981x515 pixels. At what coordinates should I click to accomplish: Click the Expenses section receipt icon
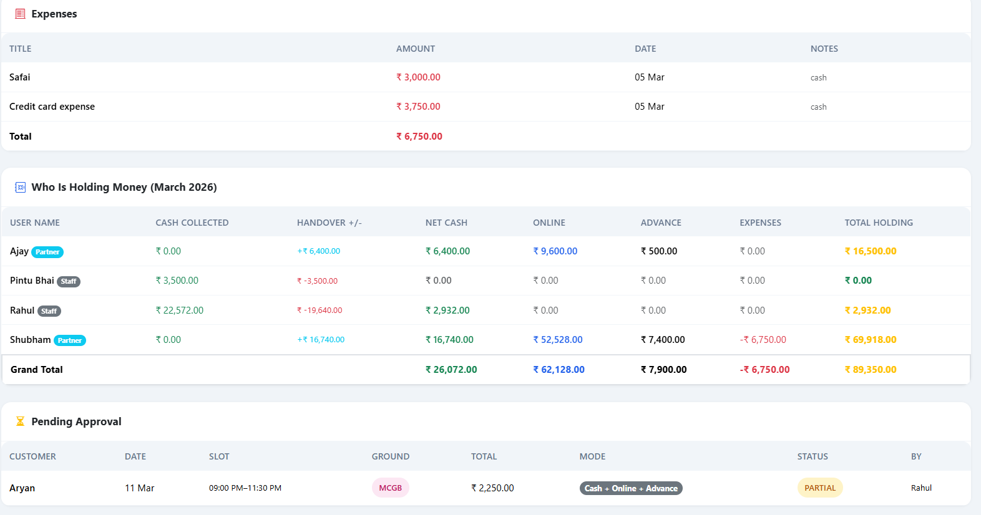point(20,14)
